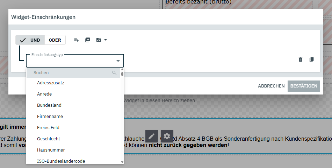Click the add restriction rule icon
The width and height of the screenshot is (332, 168).
pyautogui.click(x=76, y=40)
